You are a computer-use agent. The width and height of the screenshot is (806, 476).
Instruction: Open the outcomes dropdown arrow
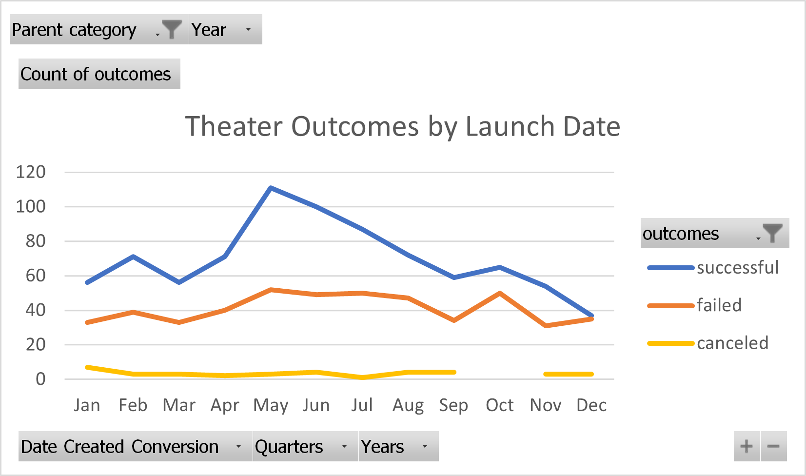[x=757, y=239]
